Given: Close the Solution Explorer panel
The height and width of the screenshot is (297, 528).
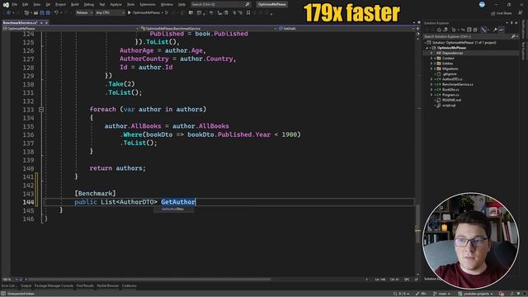Looking at the screenshot, I should 516,23.
